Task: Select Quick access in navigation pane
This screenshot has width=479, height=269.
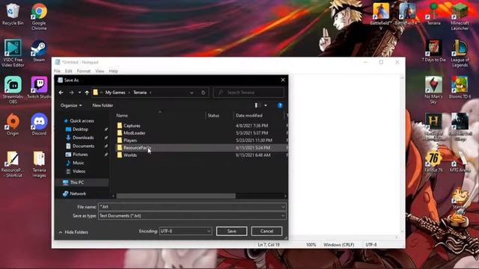Action: tap(79, 121)
